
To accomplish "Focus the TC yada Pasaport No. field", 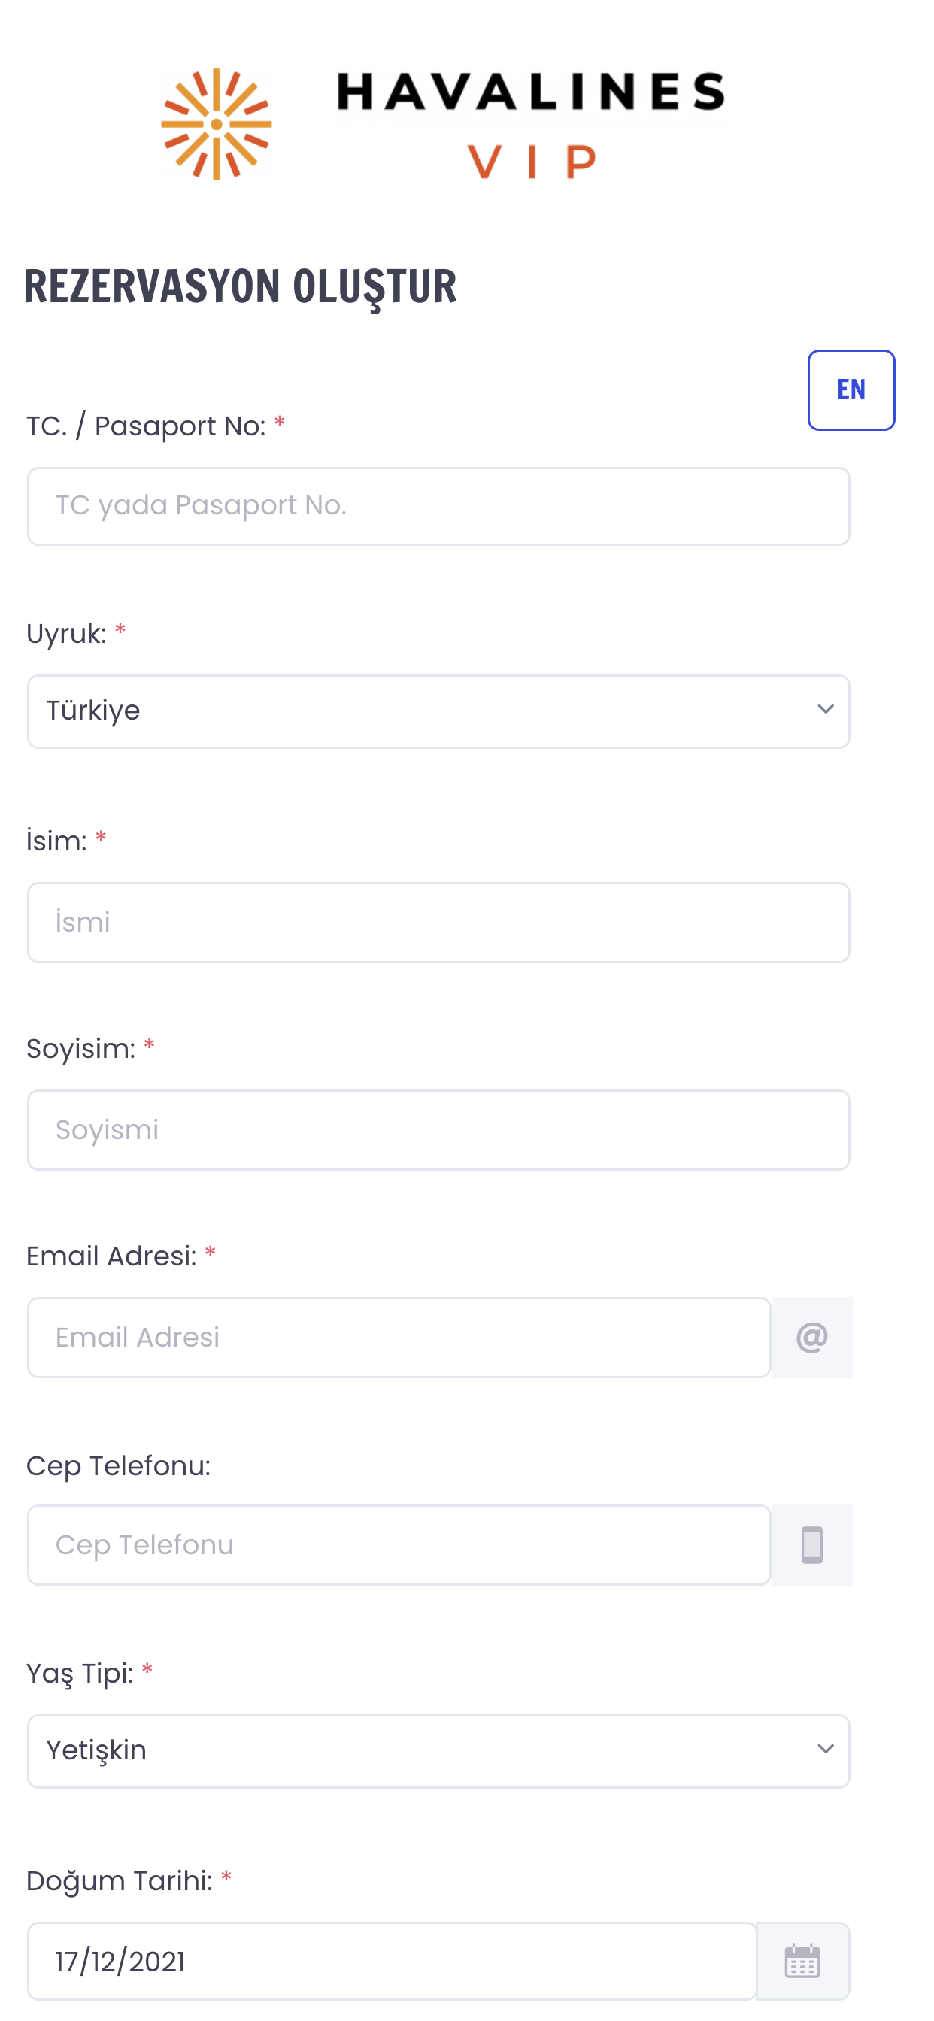I will (438, 506).
